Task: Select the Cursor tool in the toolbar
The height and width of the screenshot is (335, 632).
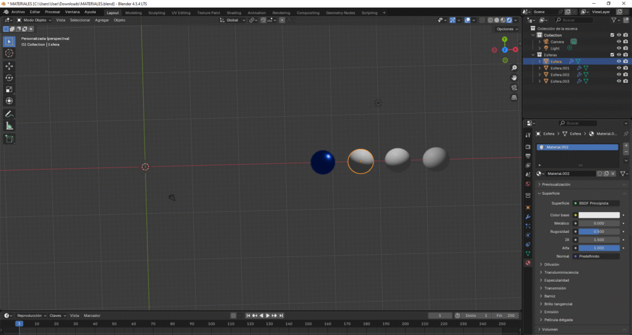Action: (9, 53)
